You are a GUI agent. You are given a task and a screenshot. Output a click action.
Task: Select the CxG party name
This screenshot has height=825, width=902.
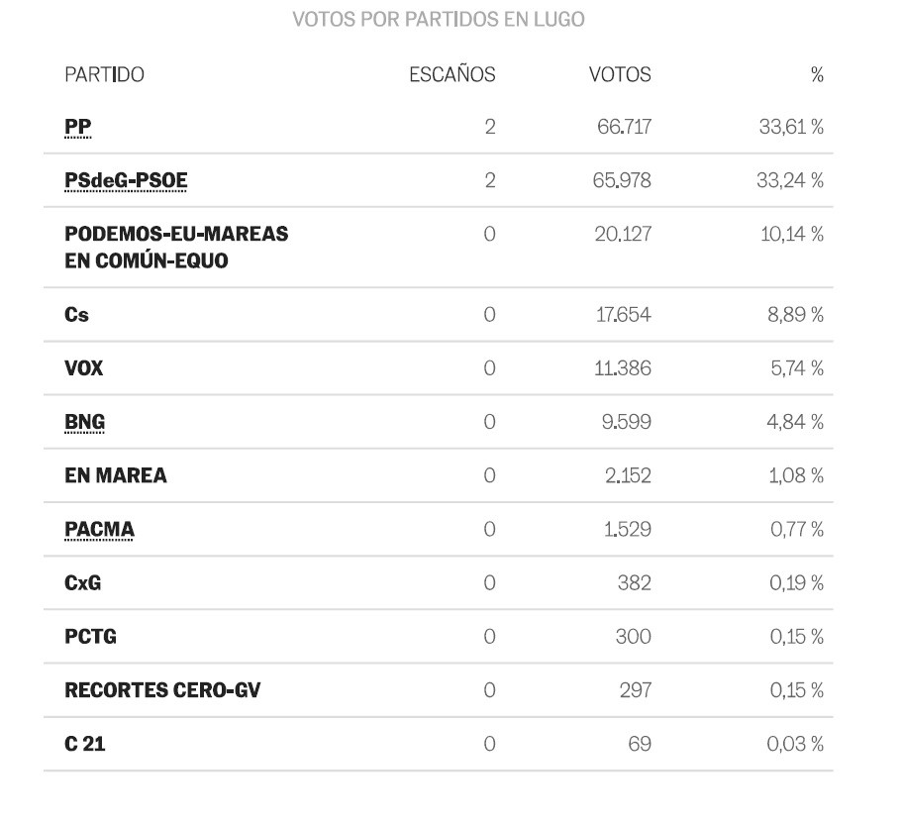(83, 582)
